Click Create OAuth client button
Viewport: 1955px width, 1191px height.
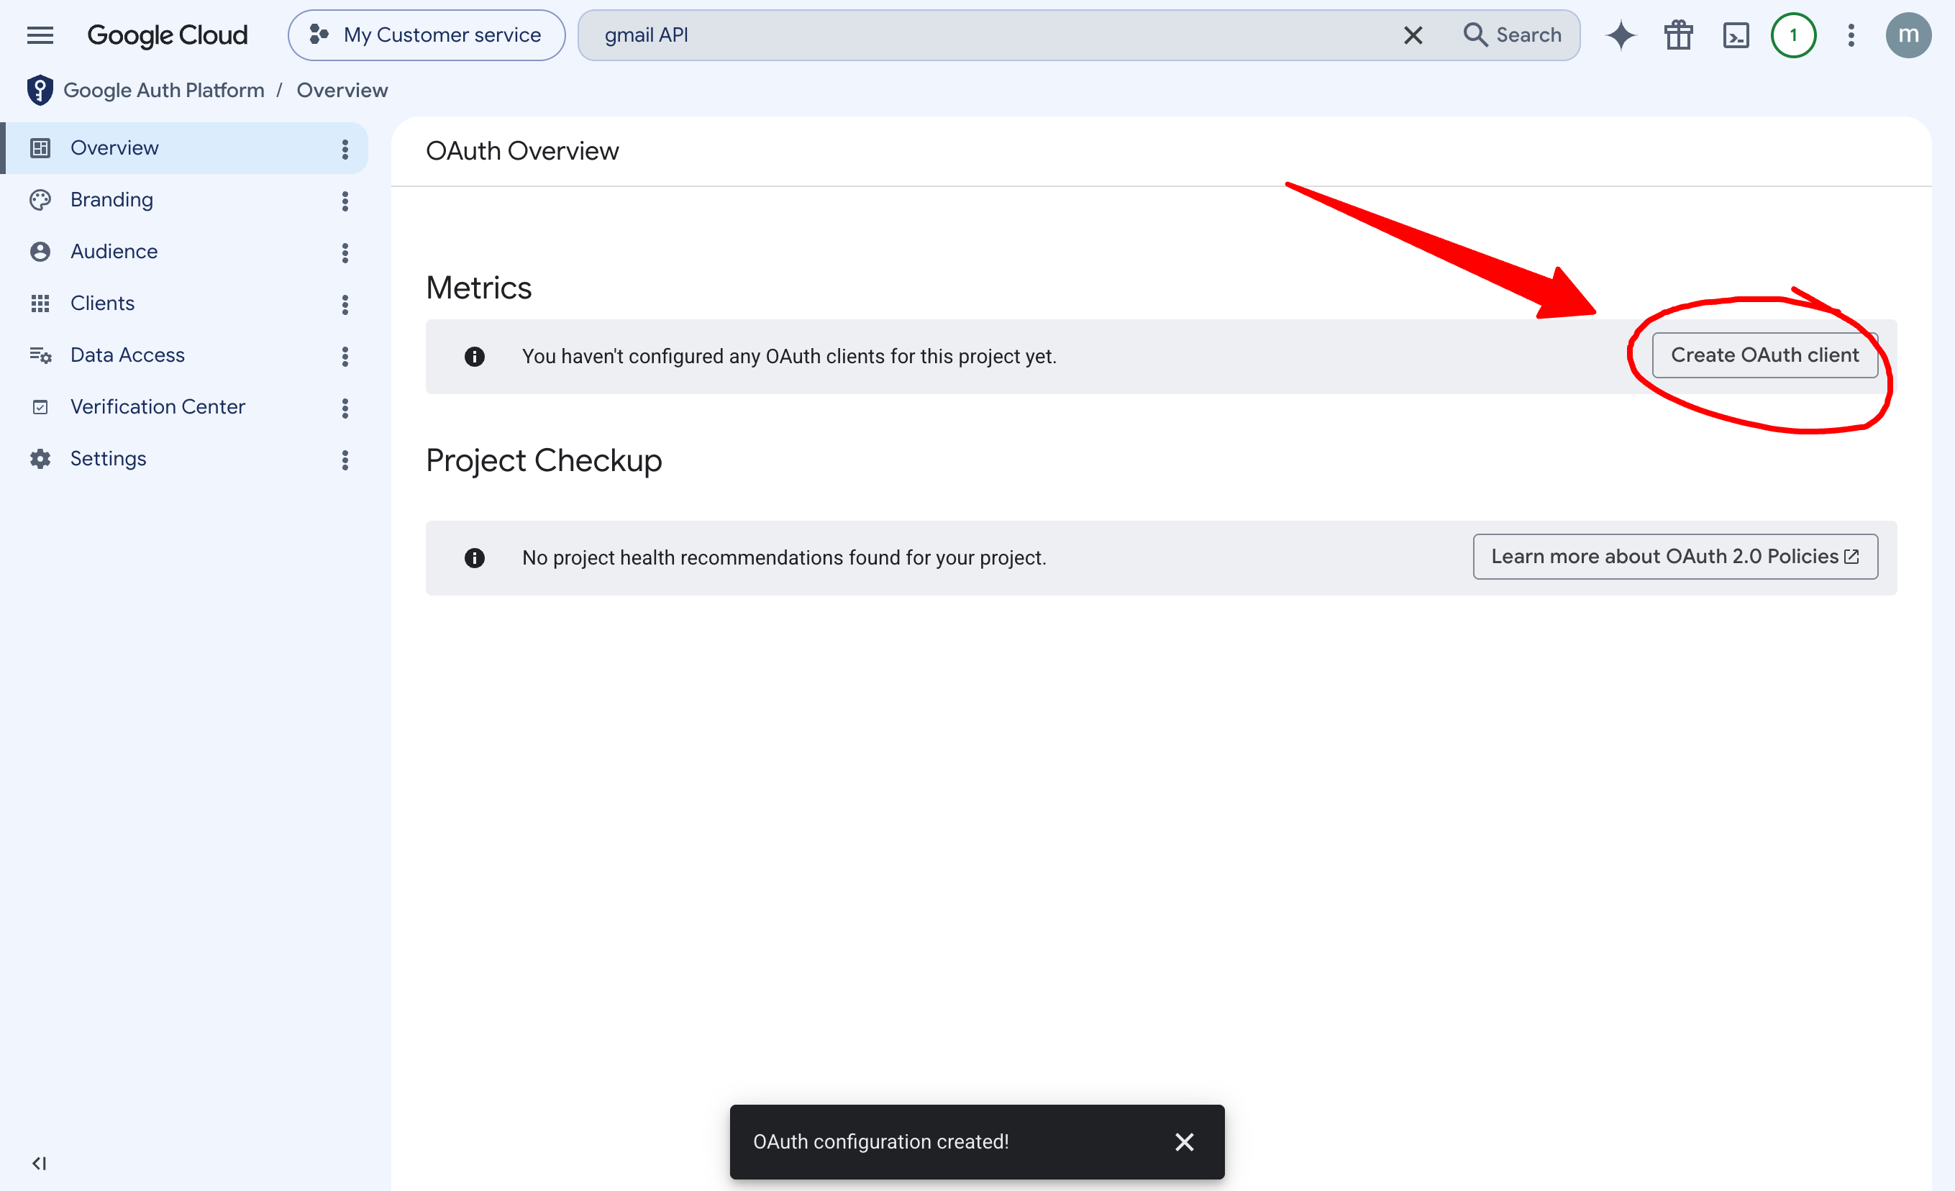pyautogui.click(x=1764, y=355)
